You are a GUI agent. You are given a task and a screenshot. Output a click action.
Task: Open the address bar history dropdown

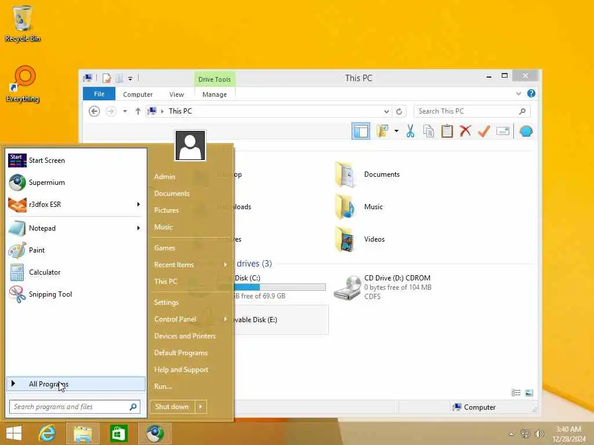tap(386, 111)
